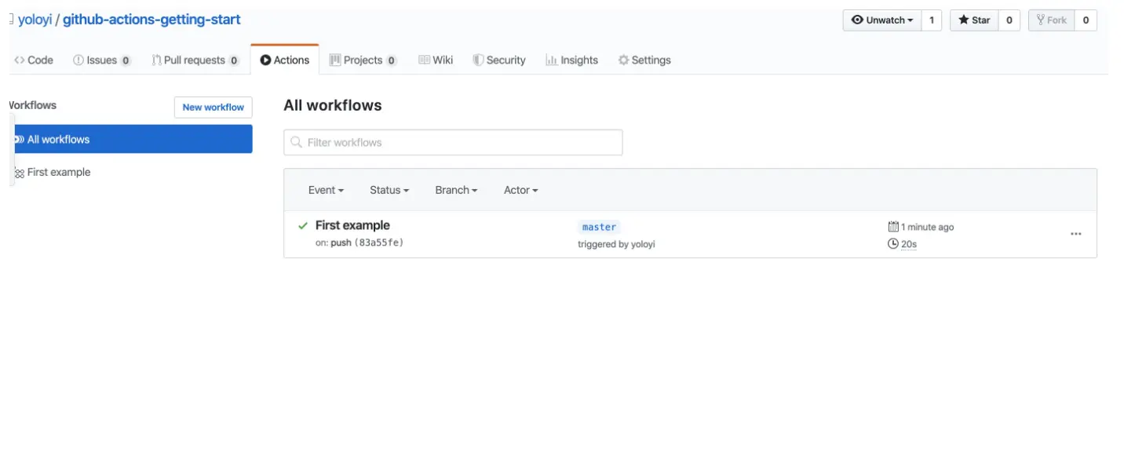Click magnifier icon in Filter workflows

(296, 142)
